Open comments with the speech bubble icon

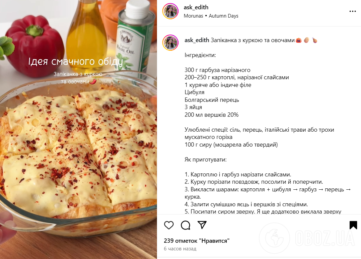[x=185, y=225]
